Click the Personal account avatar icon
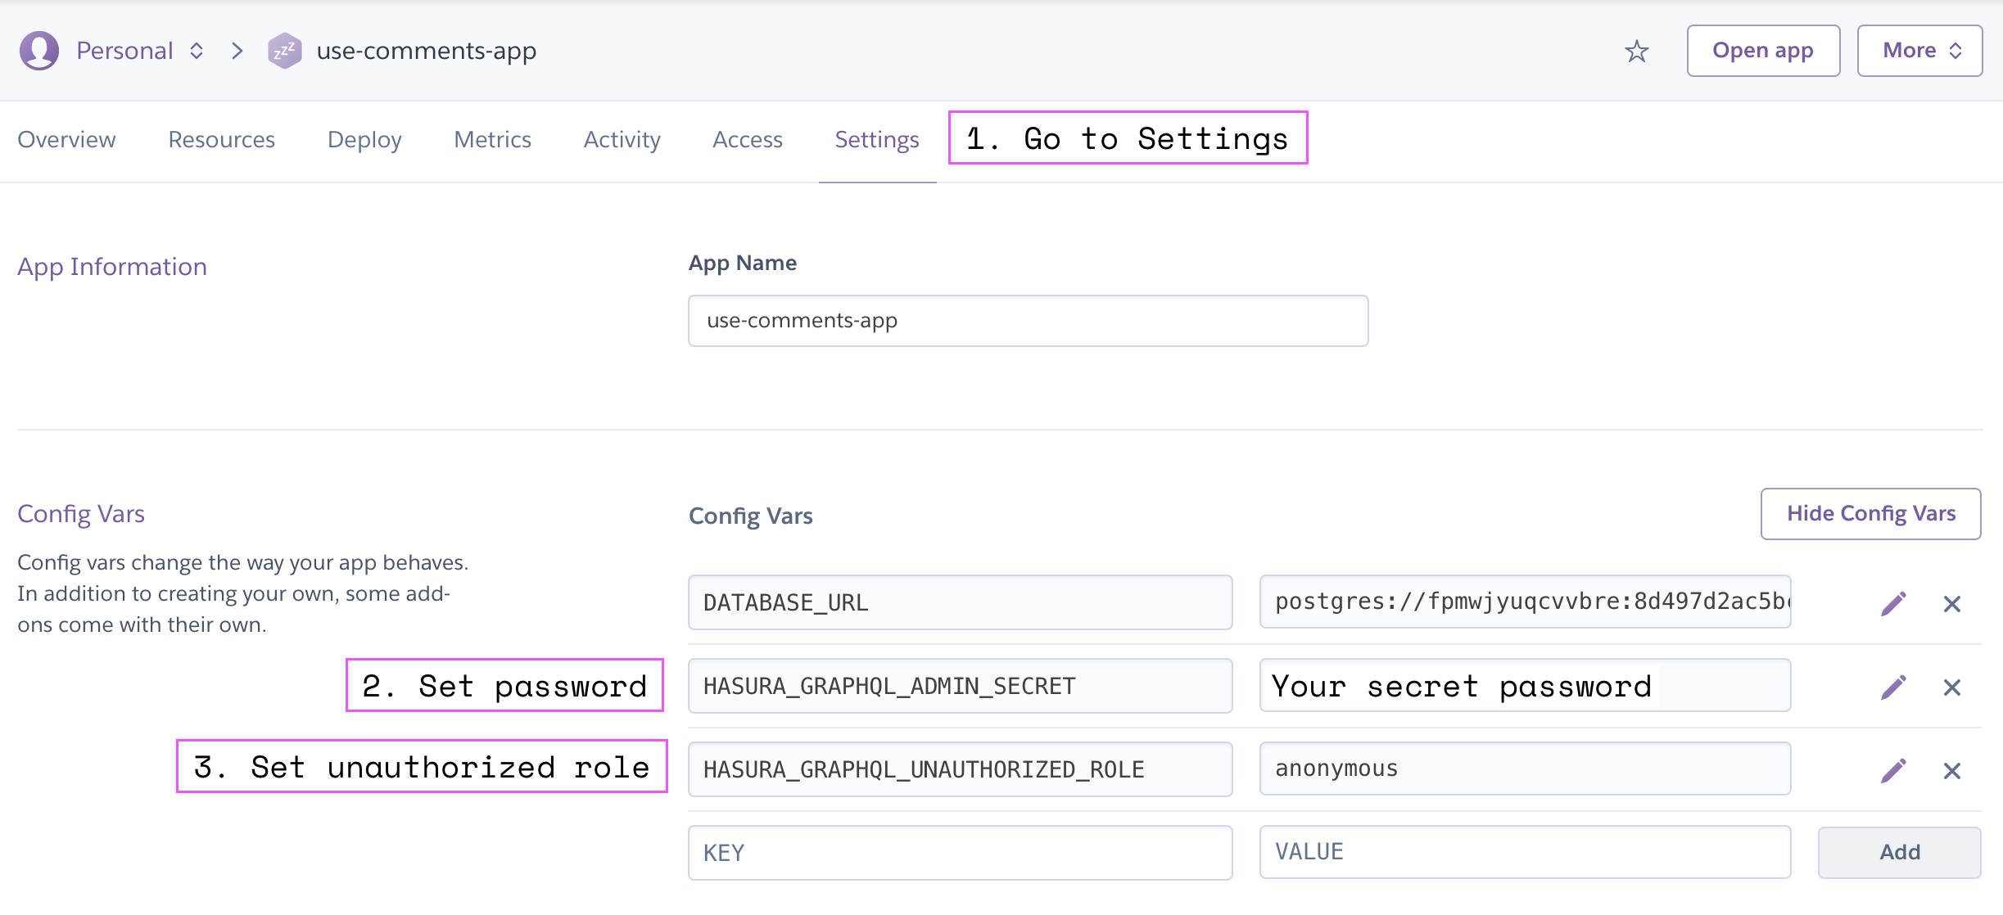This screenshot has height=915, width=2003. coord(39,51)
